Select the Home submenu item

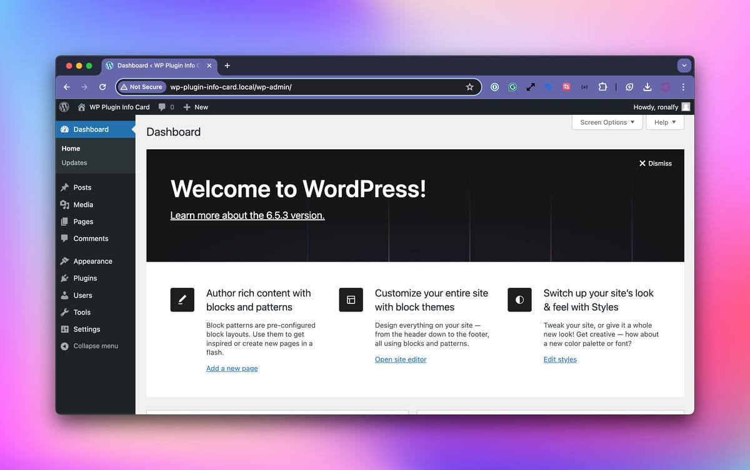click(x=71, y=149)
